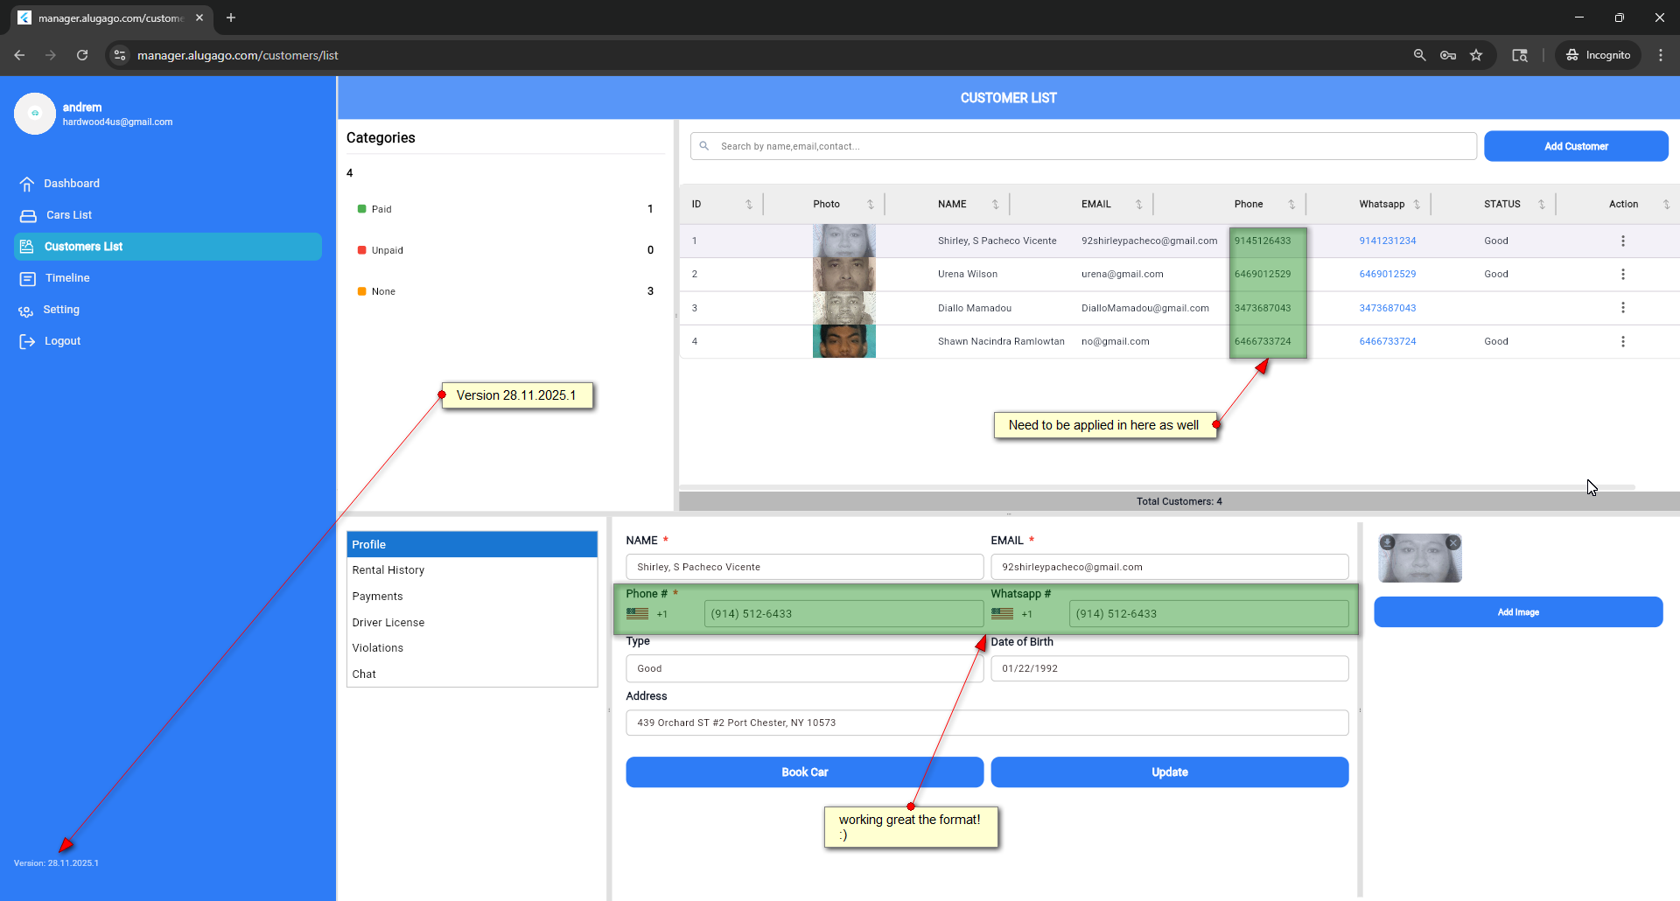Open the Setting gear icon
The width and height of the screenshot is (1680, 901).
26,311
